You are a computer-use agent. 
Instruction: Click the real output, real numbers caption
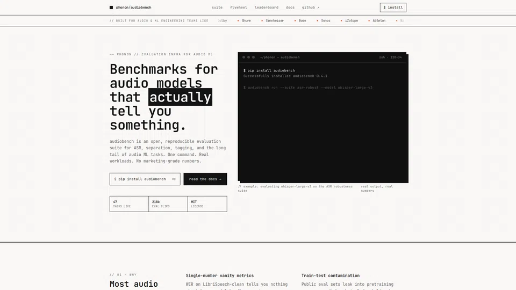377,189
